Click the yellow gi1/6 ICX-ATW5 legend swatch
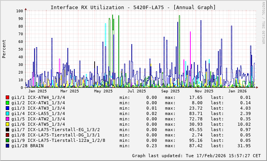 pos(8,124)
